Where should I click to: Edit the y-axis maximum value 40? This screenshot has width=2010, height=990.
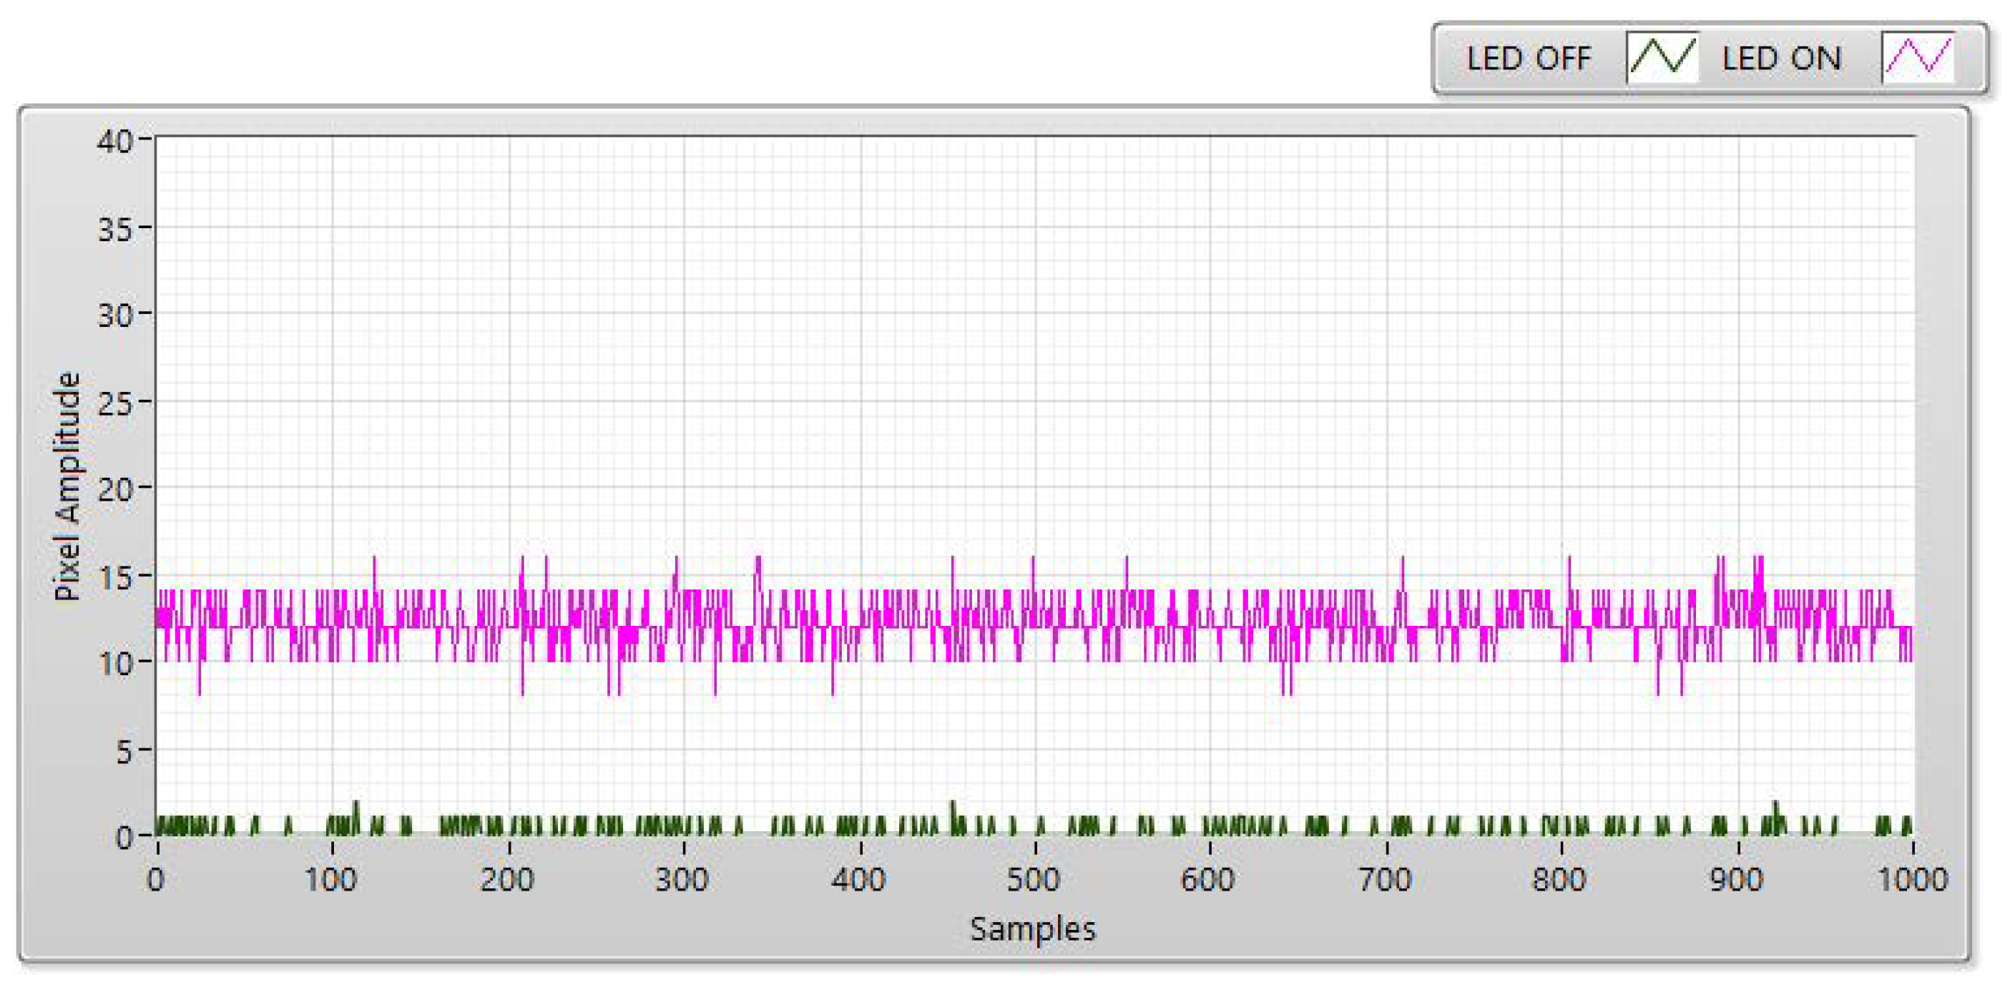(x=114, y=142)
